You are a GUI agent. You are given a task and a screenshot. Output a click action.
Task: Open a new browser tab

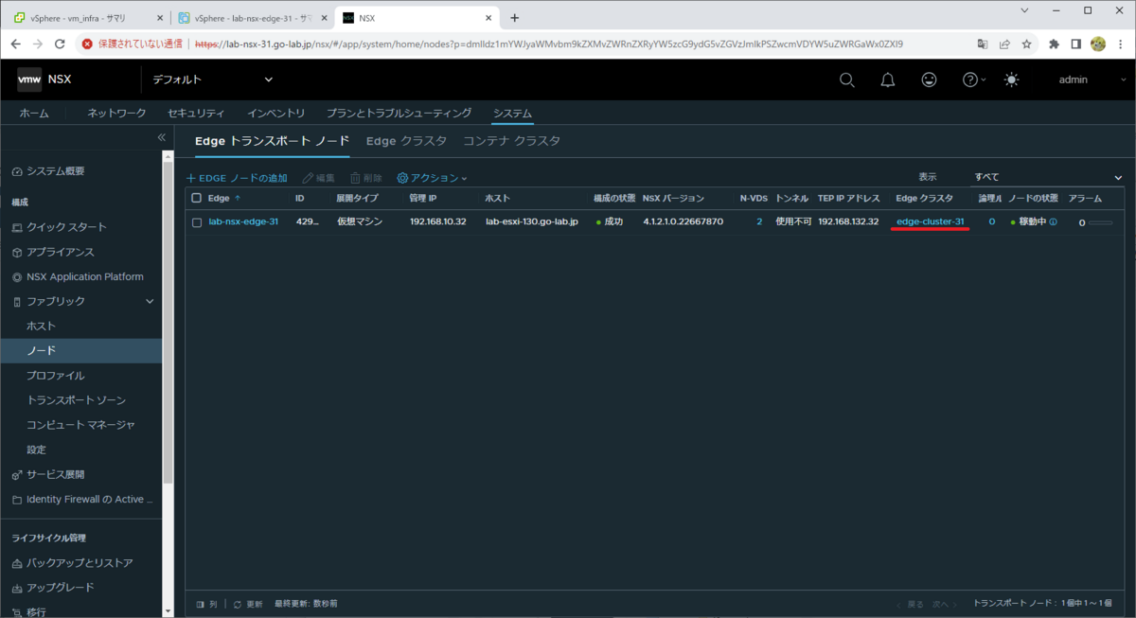coord(515,17)
